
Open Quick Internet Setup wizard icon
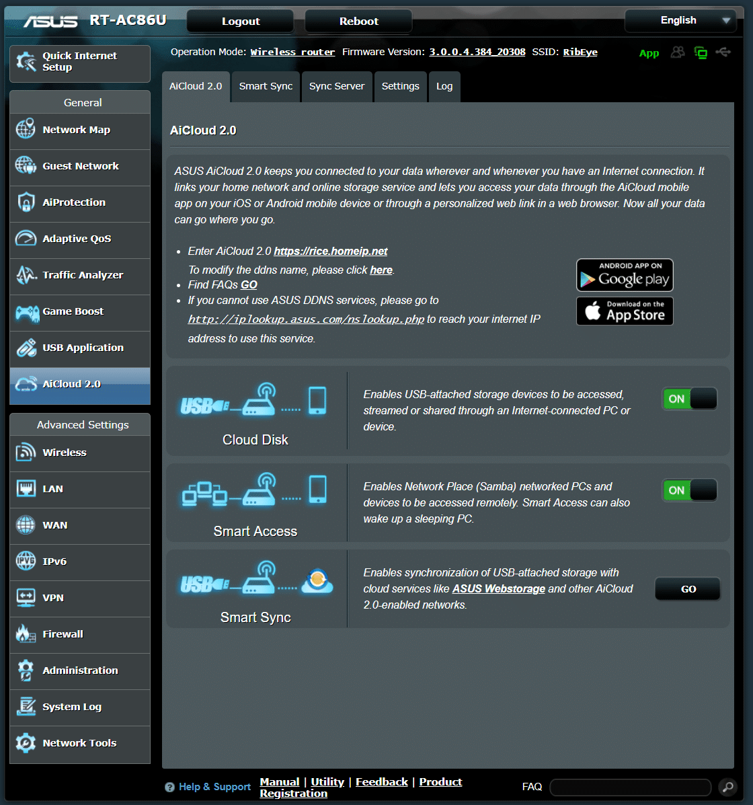click(26, 62)
